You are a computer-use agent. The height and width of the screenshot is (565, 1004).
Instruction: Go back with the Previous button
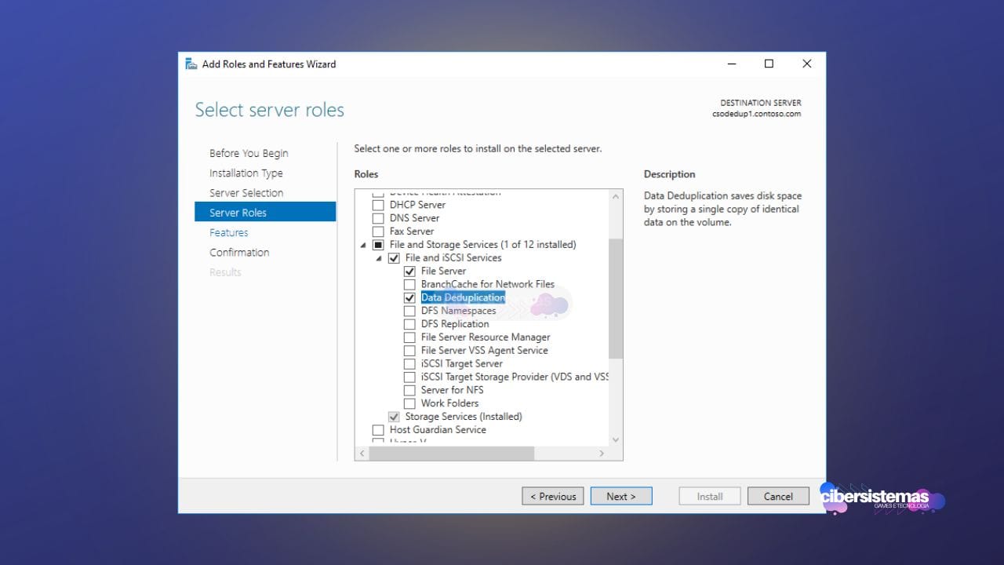(553, 497)
